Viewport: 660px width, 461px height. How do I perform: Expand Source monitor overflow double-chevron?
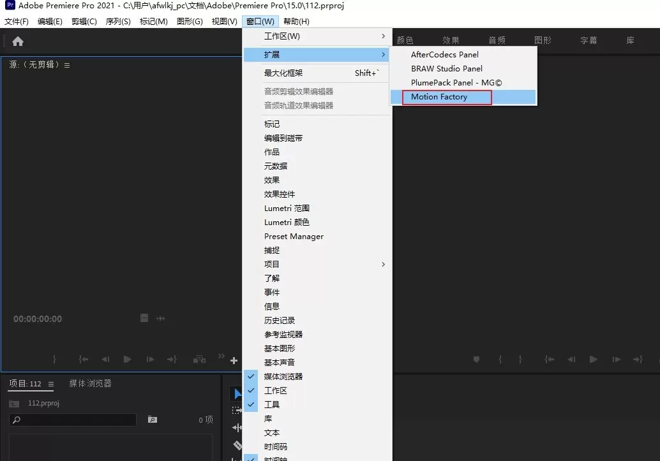tap(221, 356)
